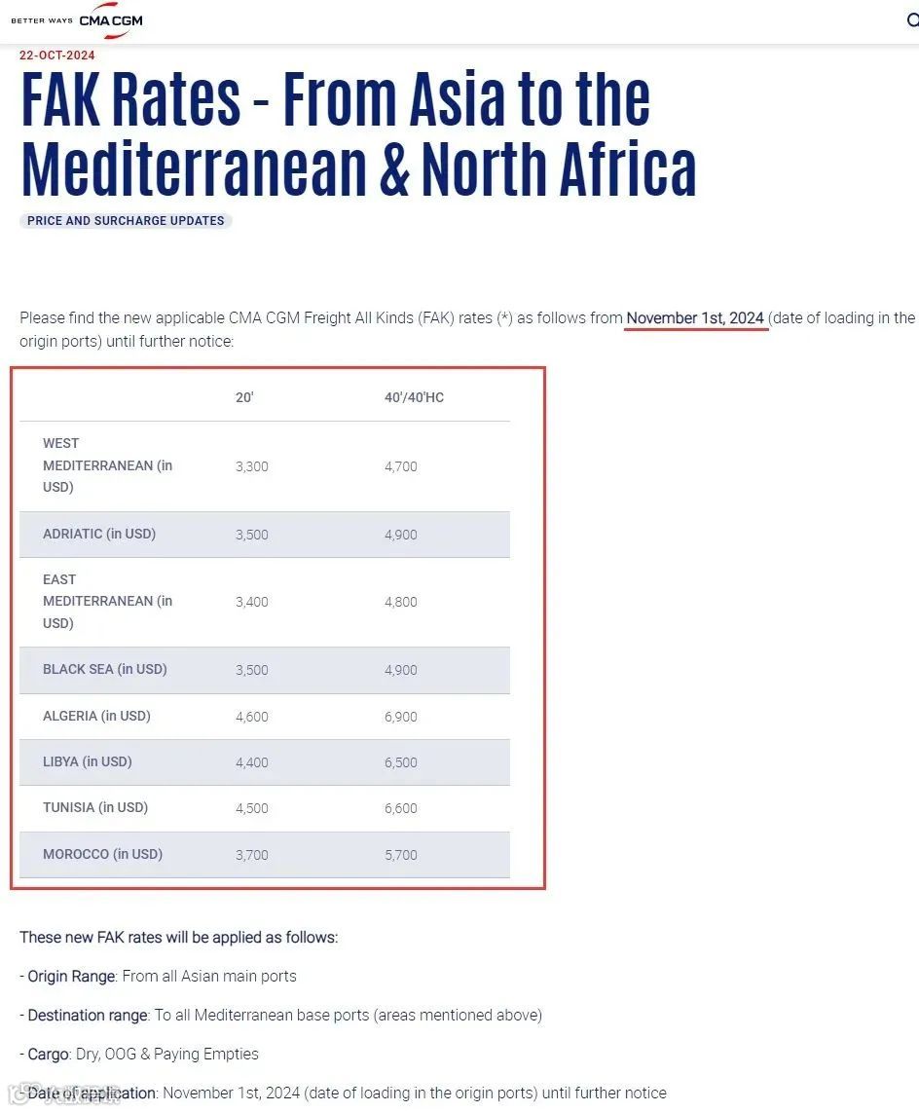Click the Origin Range label
Viewport: 919px width, 1112px height.
coord(72,976)
